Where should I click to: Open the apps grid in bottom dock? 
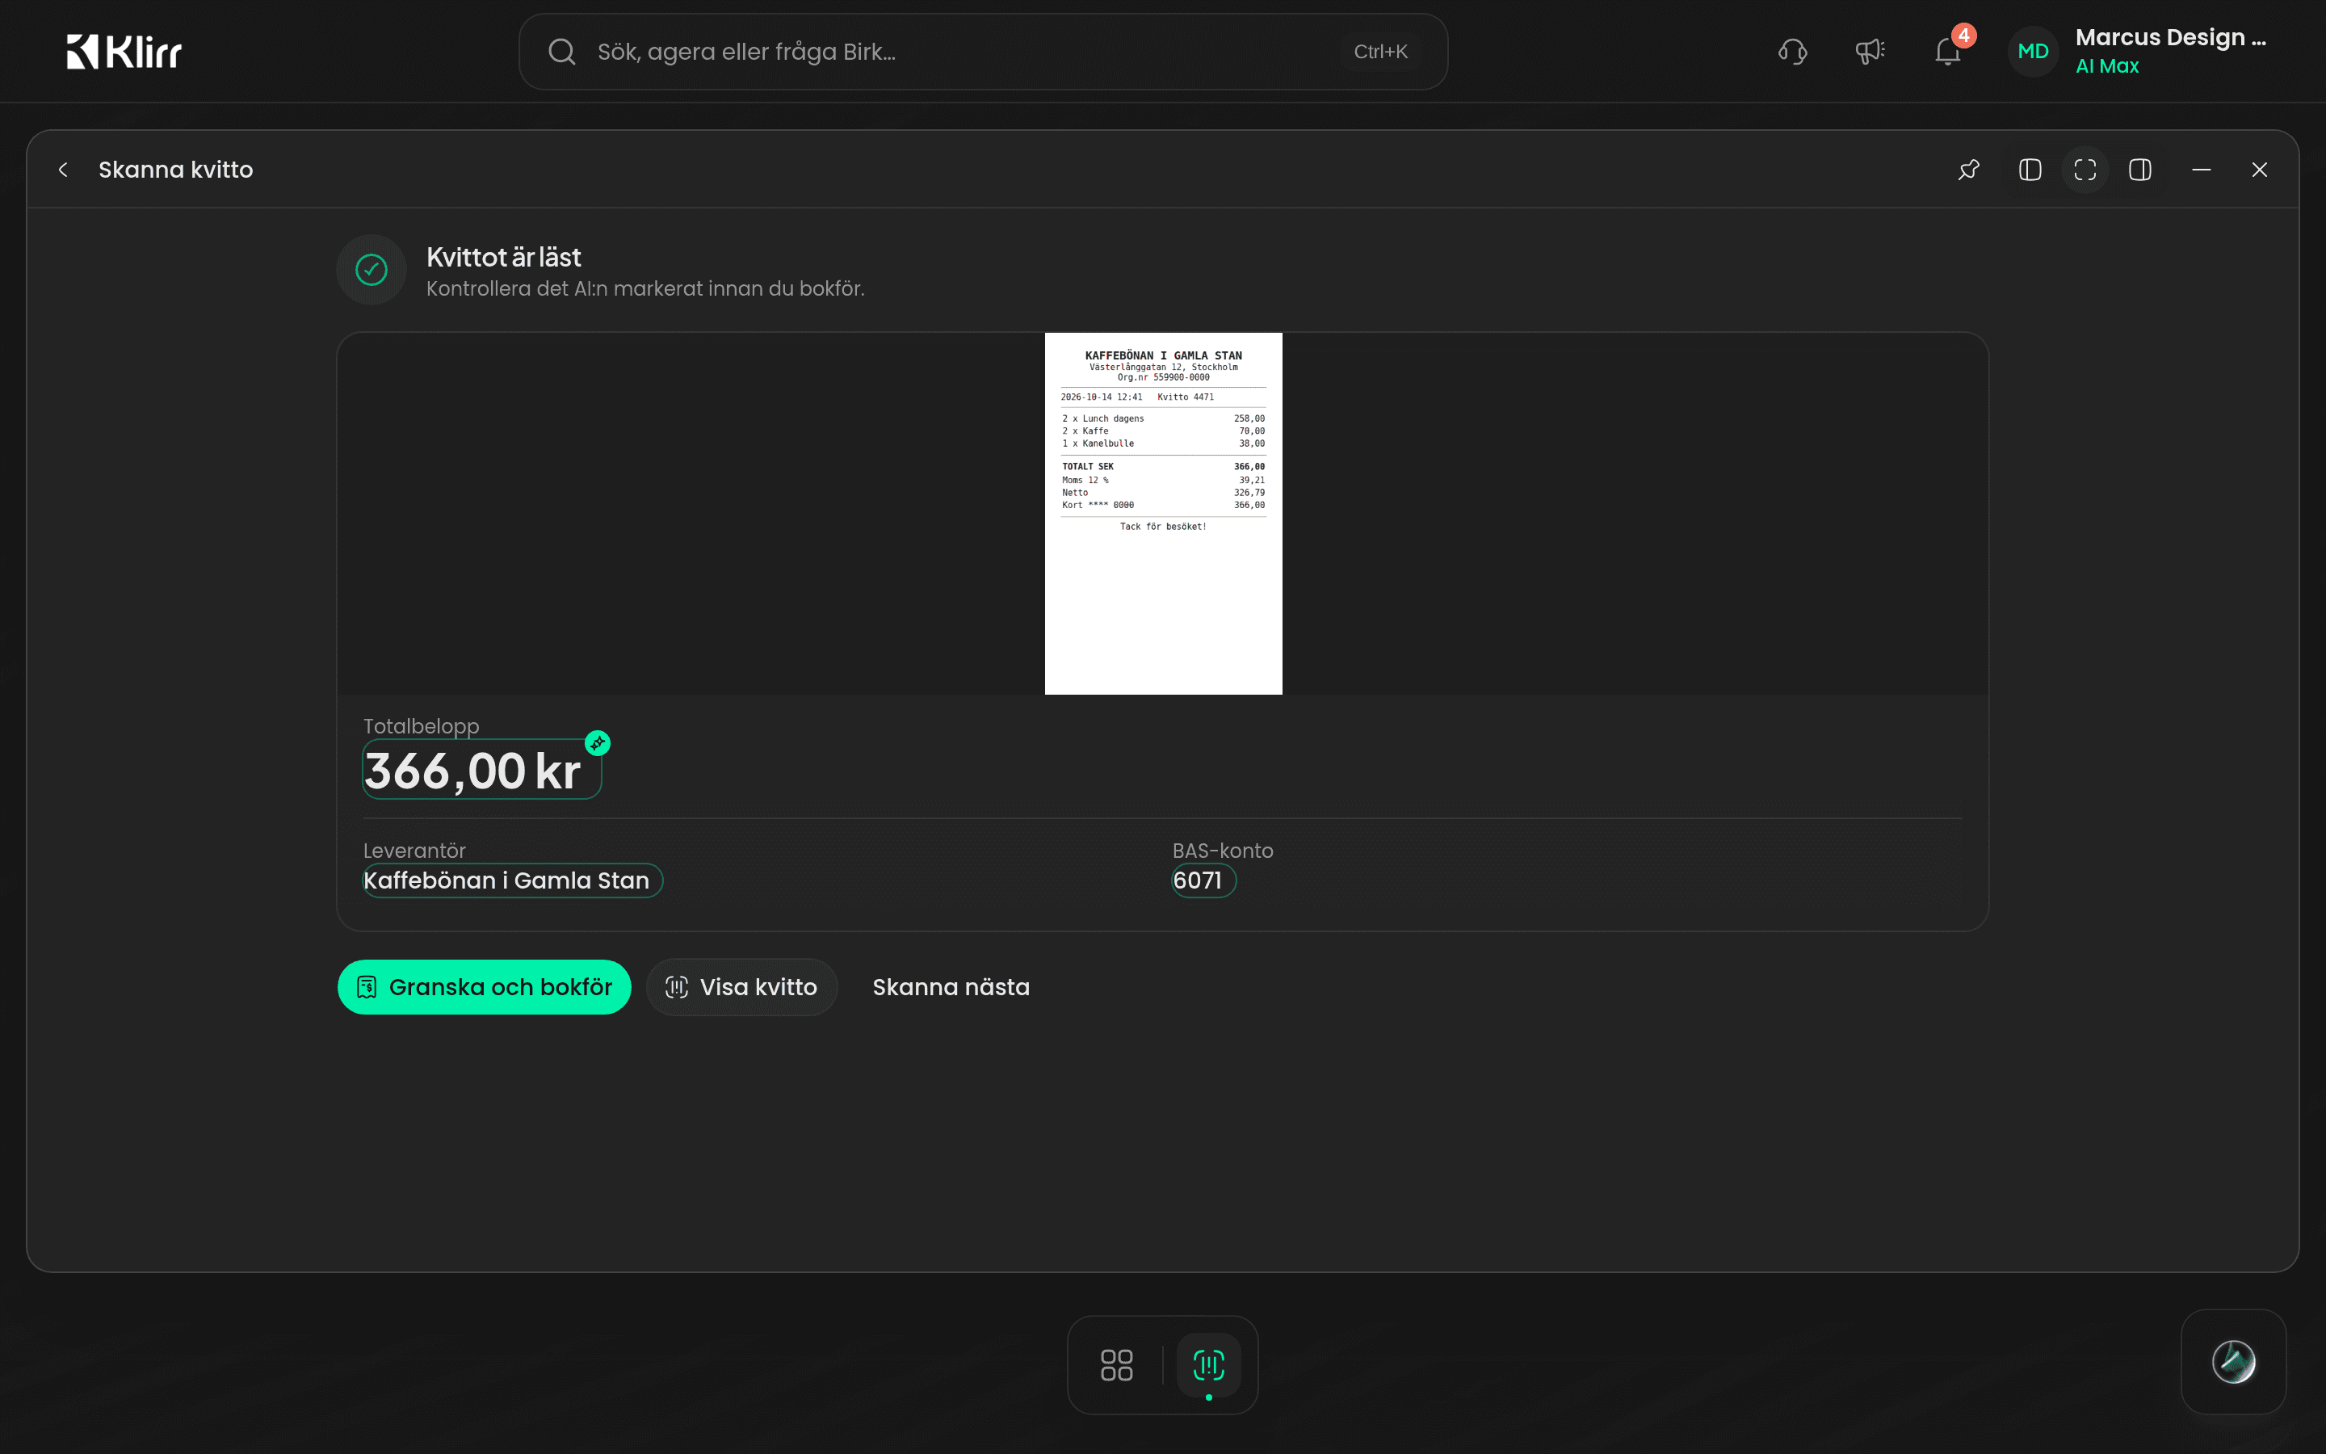tap(1116, 1364)
